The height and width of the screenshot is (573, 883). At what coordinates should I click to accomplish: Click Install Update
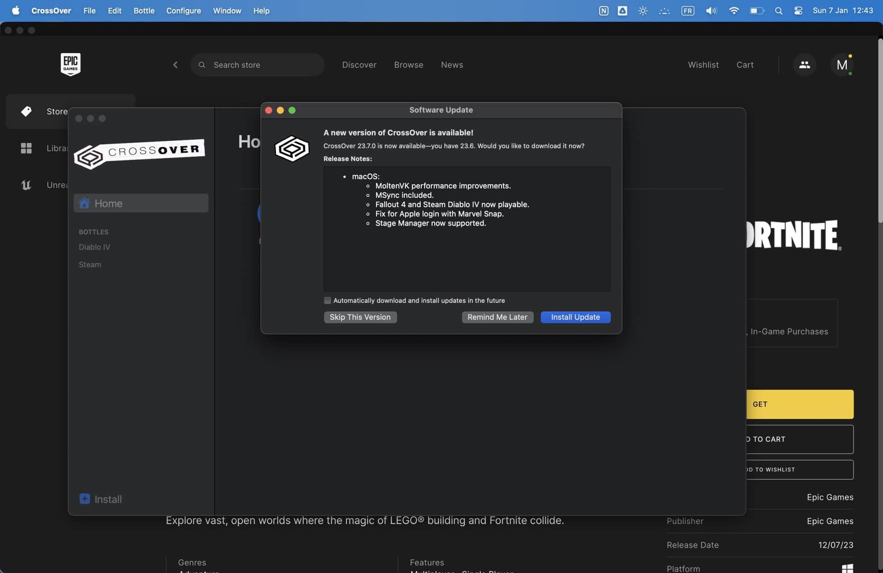pos(575,317)
